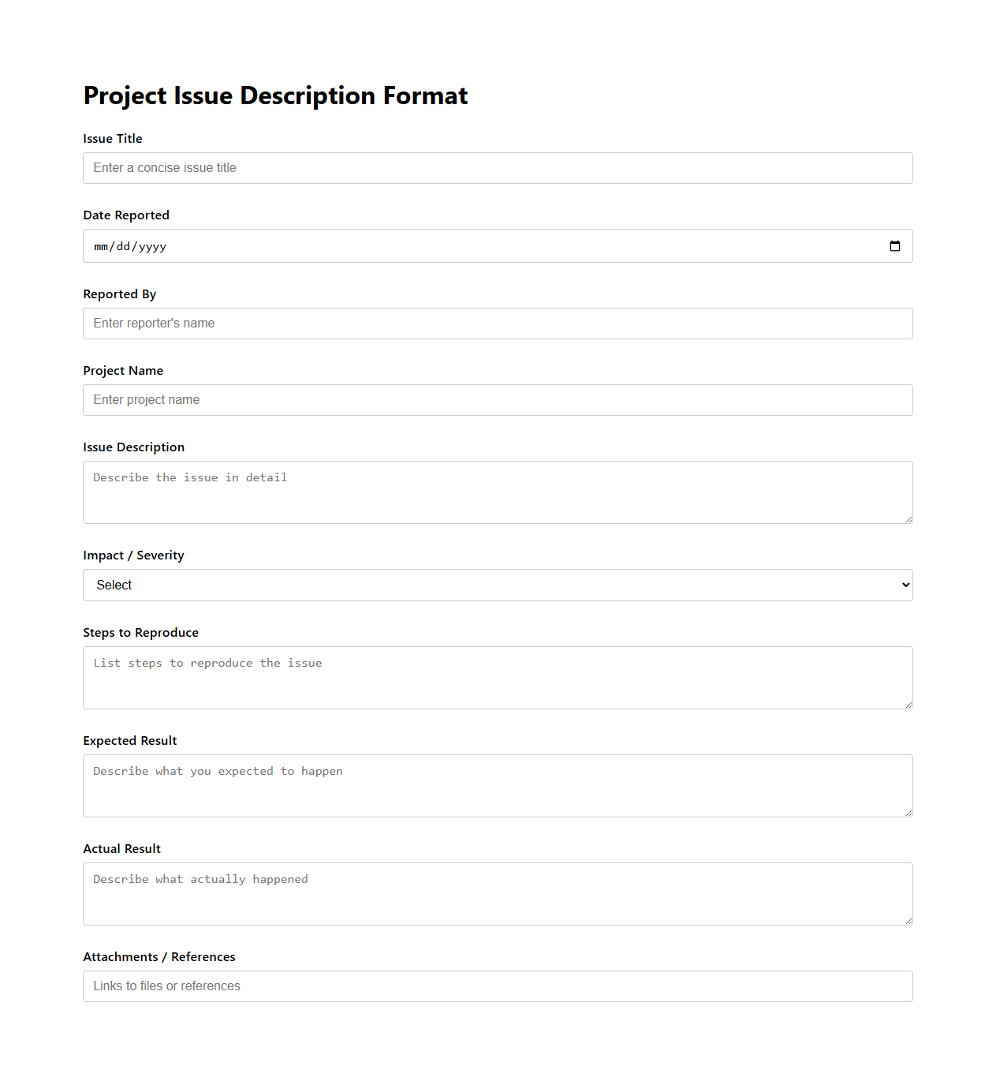Image resolution: width=996 pixels, height=1081 pixels.
Task: Click the Project Issue Description Format heading
Action: pos(275,95)
